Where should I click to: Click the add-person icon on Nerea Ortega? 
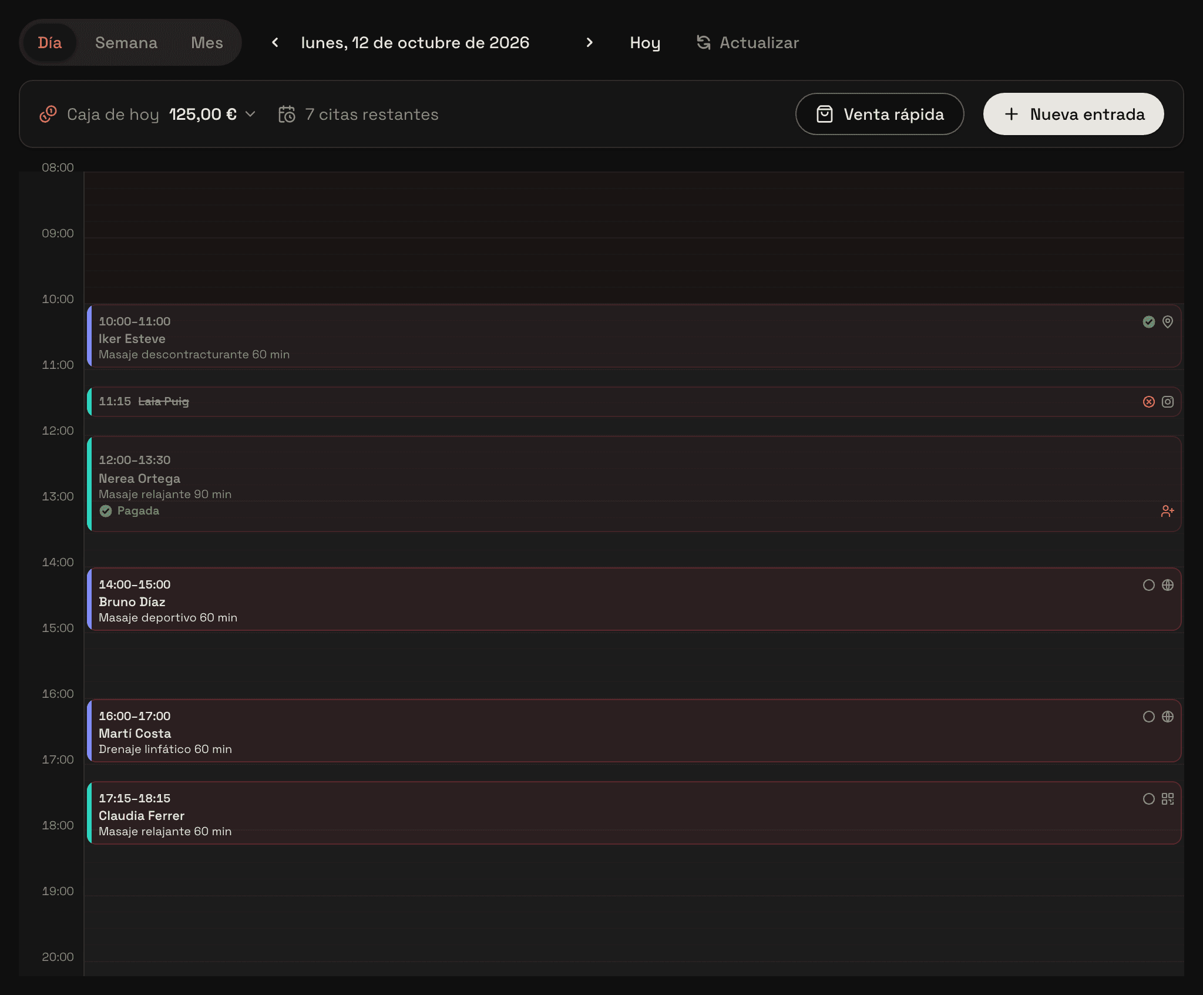(1168, 511)
